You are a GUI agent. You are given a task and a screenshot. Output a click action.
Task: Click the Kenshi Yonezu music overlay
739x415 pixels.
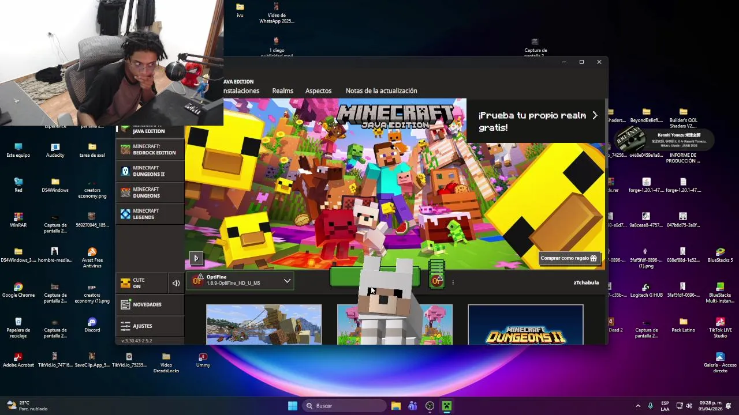(x=663, y=139)
